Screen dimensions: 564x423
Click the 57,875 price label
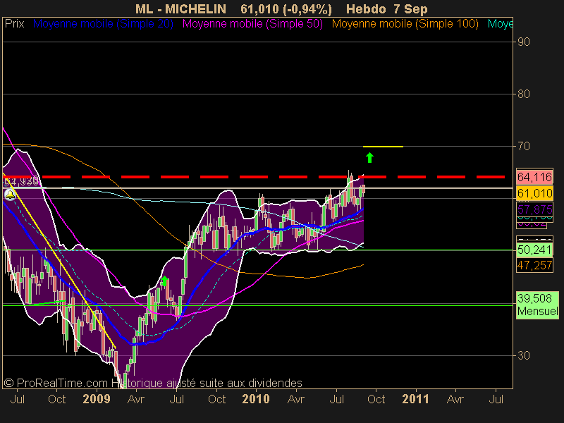pyautogui.click(x=534, y=209)
